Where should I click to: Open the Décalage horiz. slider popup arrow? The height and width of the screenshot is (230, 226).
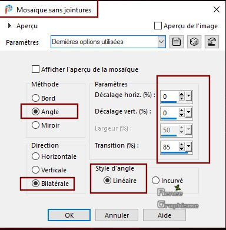tap(188, 96)
